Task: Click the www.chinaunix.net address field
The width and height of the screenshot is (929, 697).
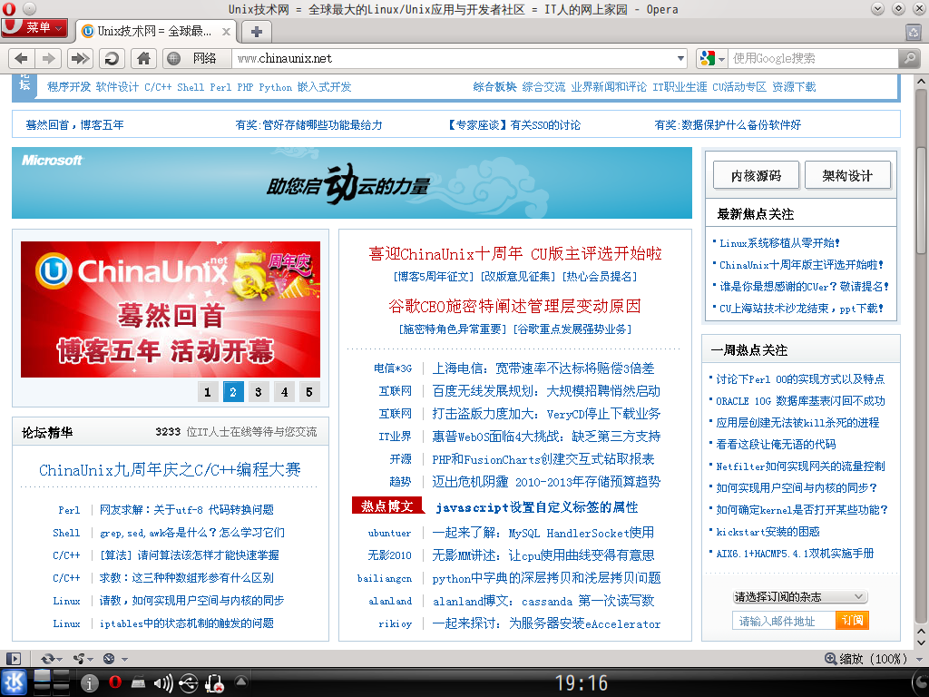Action: [454, 58]
